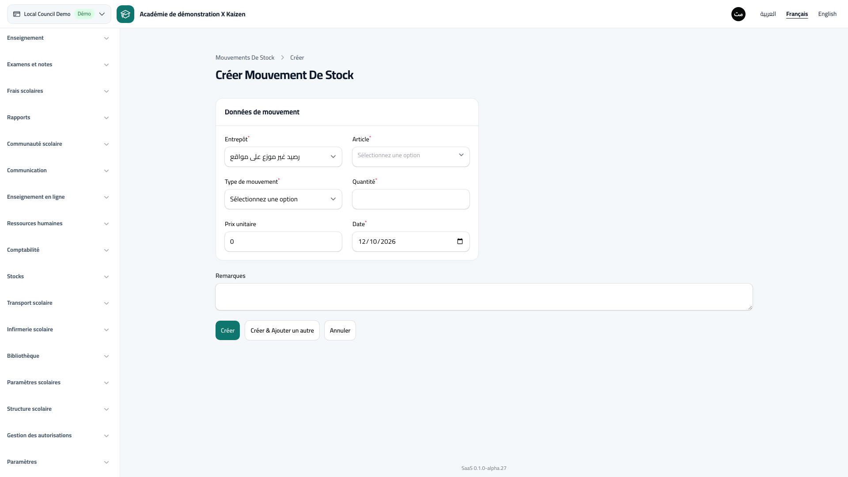Open the date picker calendar icon
848x477 pixels.
460,242
